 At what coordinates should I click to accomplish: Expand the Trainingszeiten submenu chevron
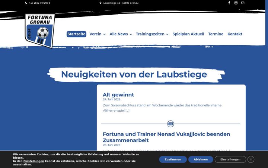[167, 34]
